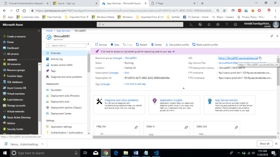This screenshot has width=280, height=157.
Task: Click App Services breadcrumb link
Action: pyautogui.click(x=63, y=31)
